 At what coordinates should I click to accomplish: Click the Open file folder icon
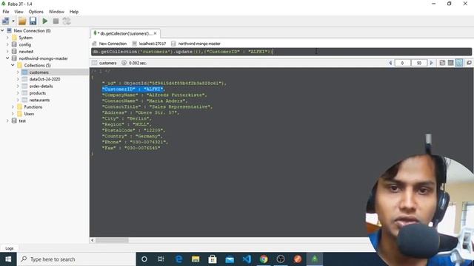(x=22, y=21)
